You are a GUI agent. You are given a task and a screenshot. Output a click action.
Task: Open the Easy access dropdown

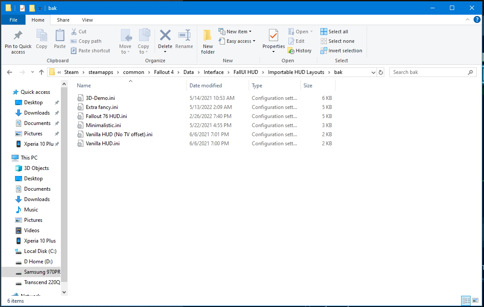tap(237, 41)
